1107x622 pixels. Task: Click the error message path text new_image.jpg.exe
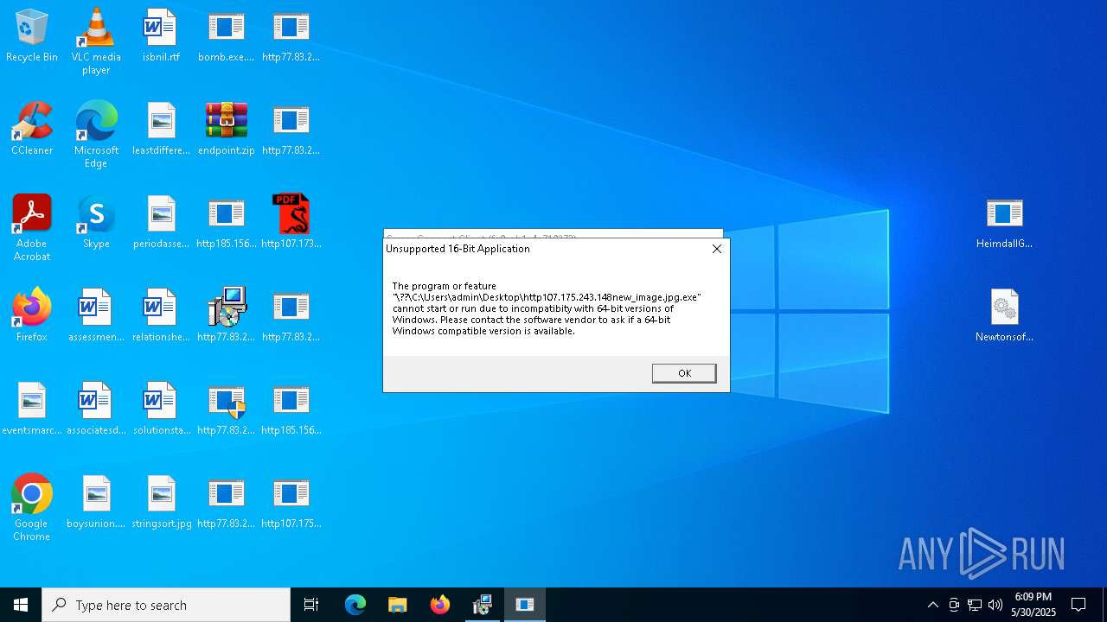click(656, 297)
